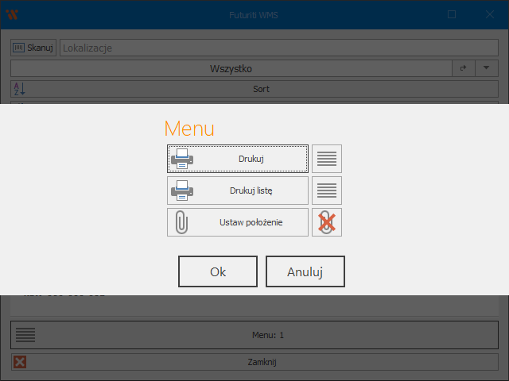
Task: Click the Sort button label
Action: [x=261, y=89]
